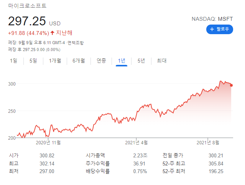
Task: Click the 최저 value 297.00
Action: pyautogui.click(x=47, y=171)
